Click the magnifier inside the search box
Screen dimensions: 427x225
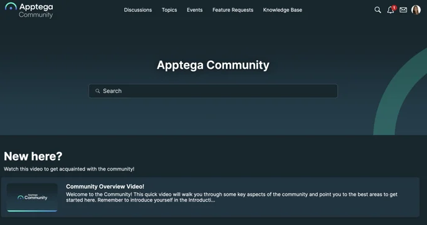tap(97, 91)
